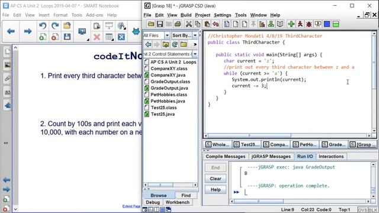Toggle the OVS overstrike indicator in status bar

click(362, 210)
